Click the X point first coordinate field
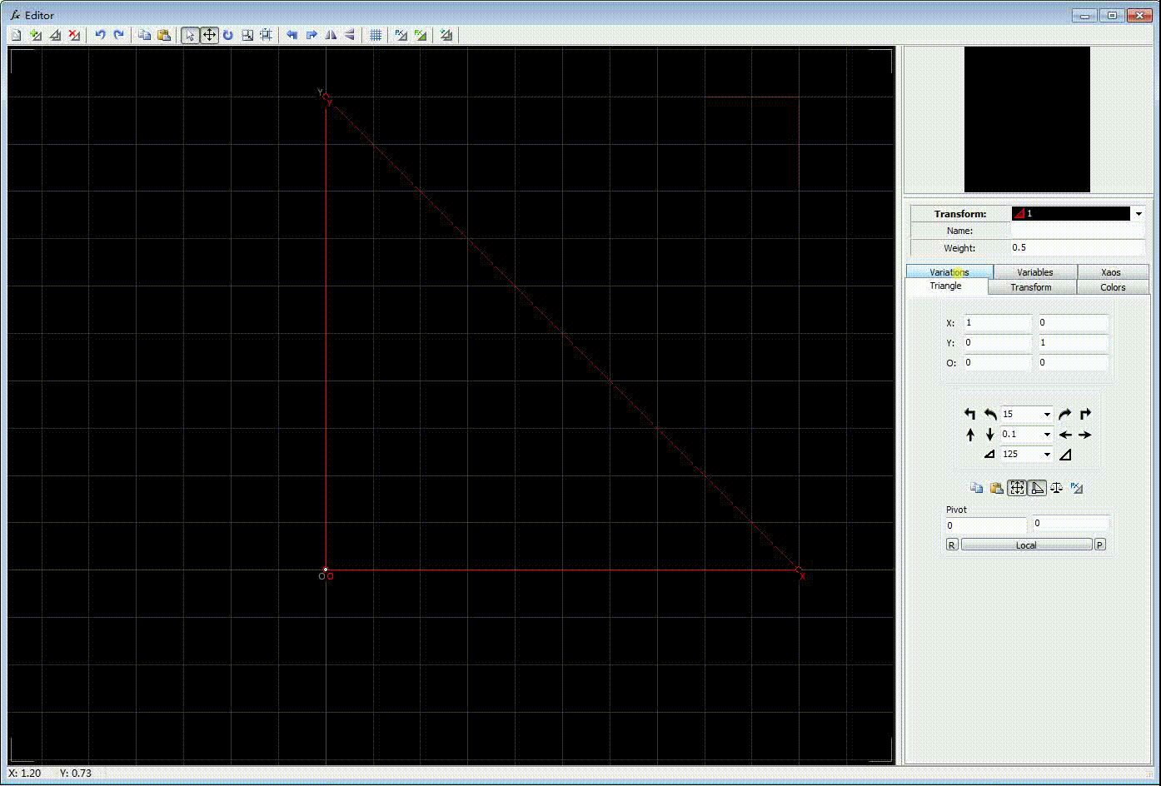The image size is (1161, 786). pyautogui.click(x=998, y=322)
